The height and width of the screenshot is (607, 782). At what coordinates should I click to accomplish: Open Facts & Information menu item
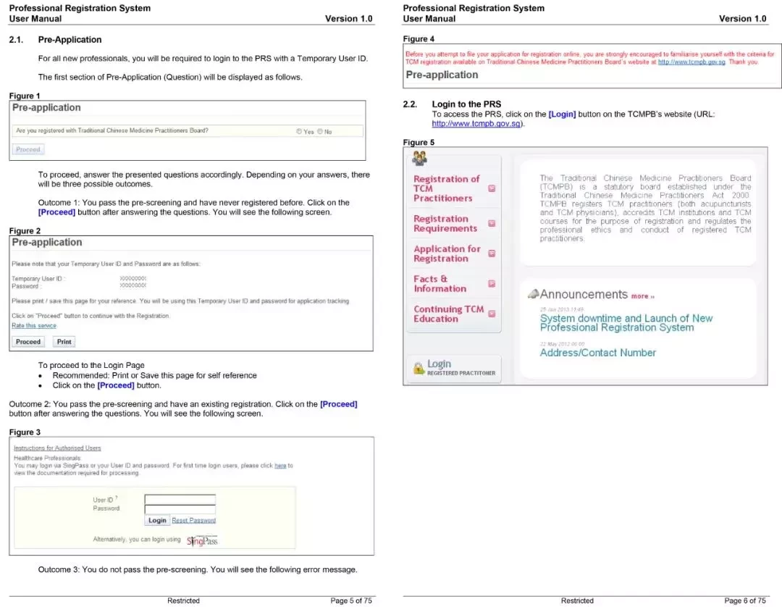coord(440,284)
